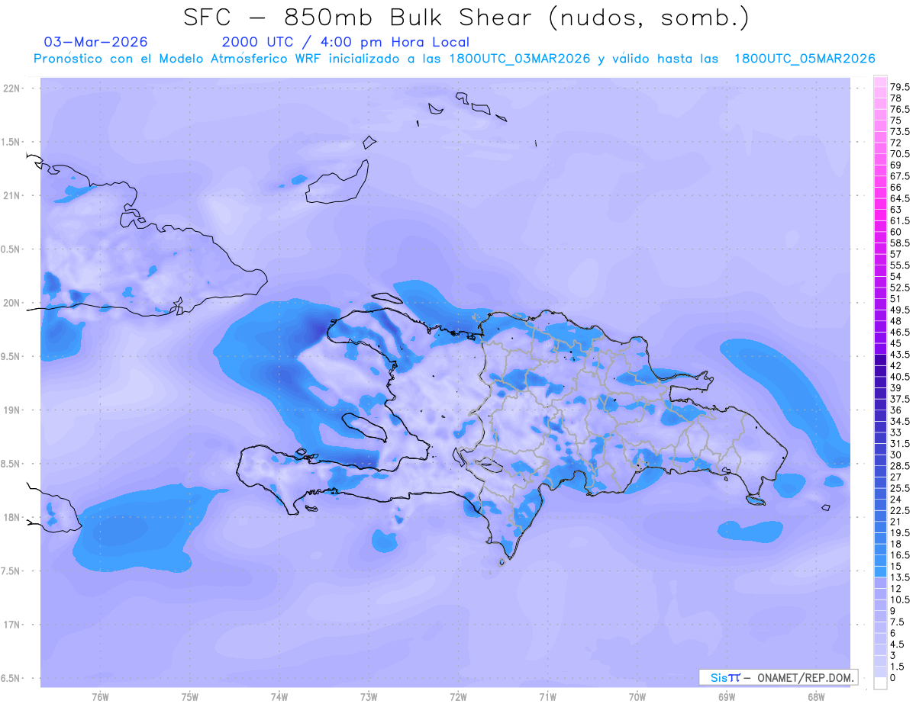Click the '19.5' color bar label
Image resolution: width=916 pixels, height=707 pixels.
pyautogui.click(x=900, y=533)
